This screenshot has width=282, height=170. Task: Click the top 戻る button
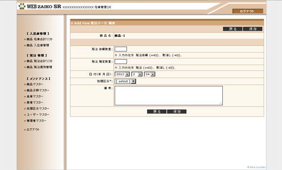233,29
